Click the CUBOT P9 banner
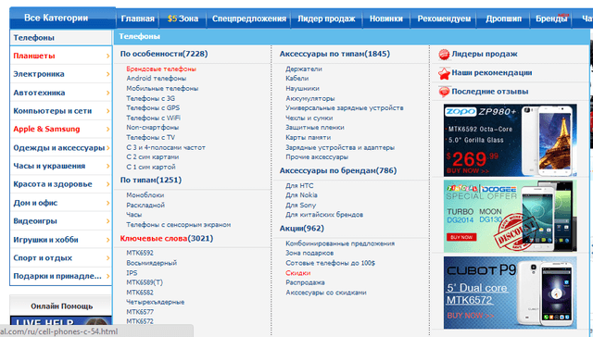Image resolution: width=593 pixels, height=337 pixels. pyautogui.click(x=510, y=293)
